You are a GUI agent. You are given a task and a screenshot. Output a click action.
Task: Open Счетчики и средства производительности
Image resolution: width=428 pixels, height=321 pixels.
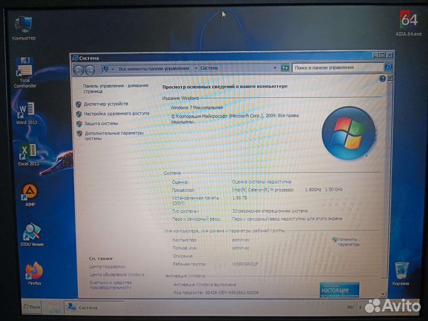click(111, 285)
